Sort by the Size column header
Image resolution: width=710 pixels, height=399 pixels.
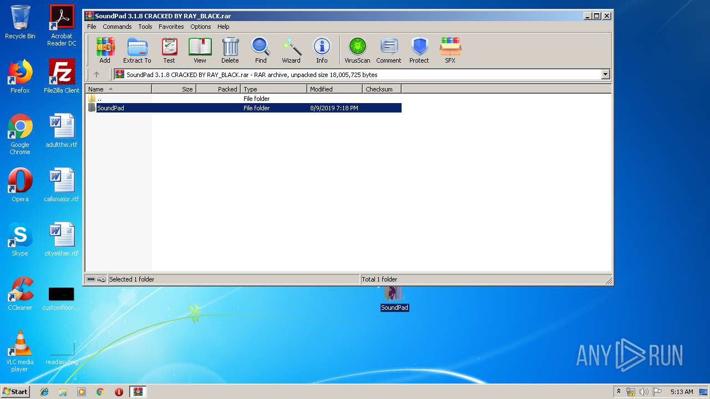point(174,89)
